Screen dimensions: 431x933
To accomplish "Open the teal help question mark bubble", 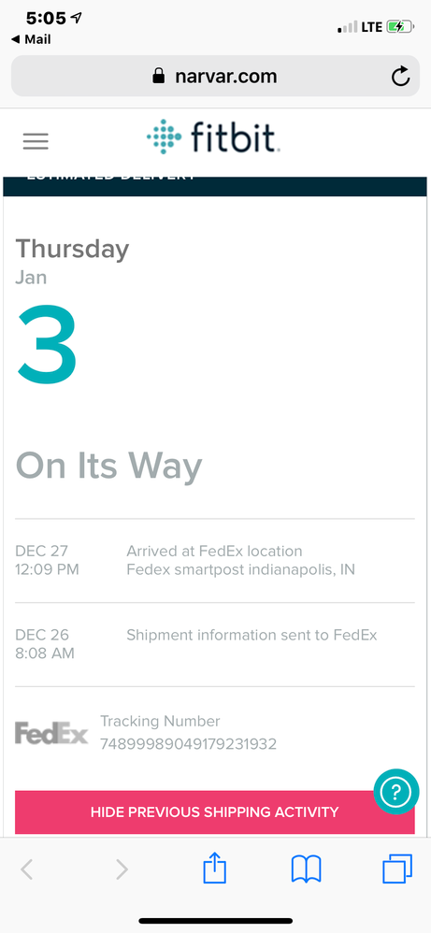I will coord(395,792).
